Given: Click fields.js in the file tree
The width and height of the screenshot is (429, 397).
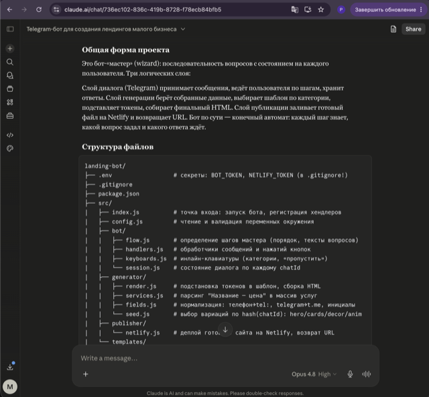Looking at the screenshot, I should tap(141, 304).
